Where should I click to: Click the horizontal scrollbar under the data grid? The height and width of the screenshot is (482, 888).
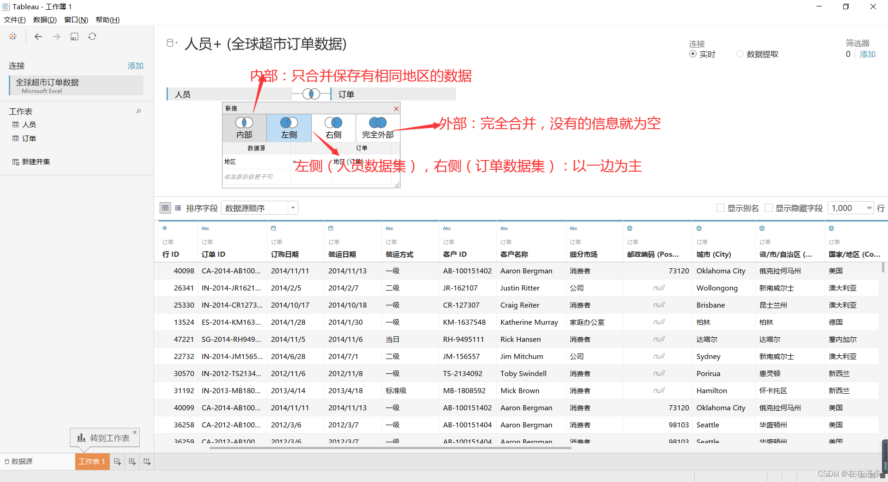(390, 448)
